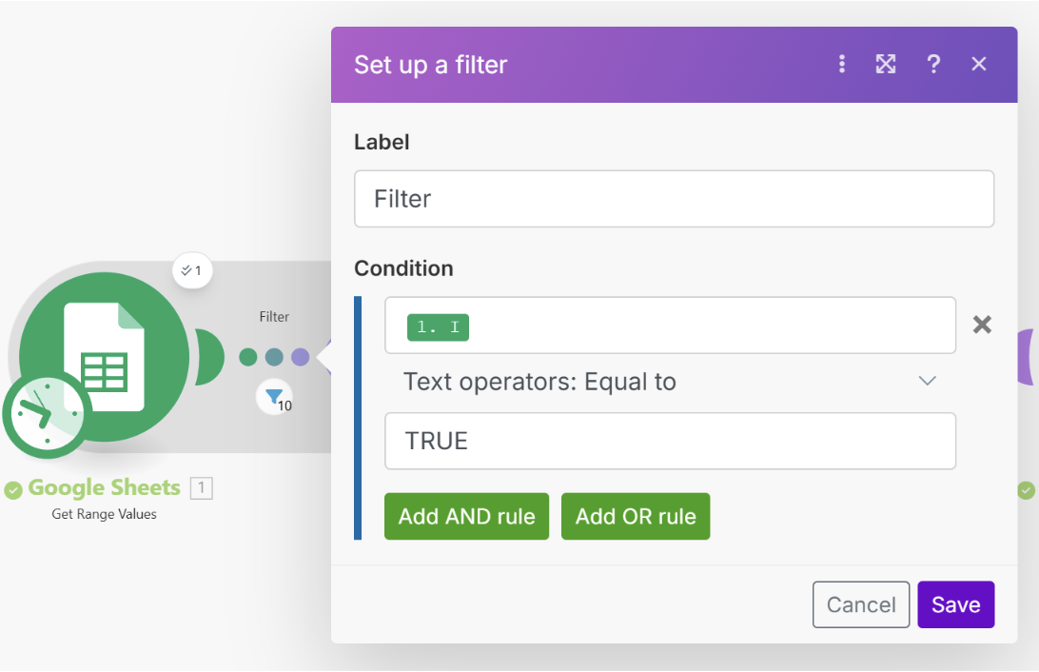The width and height of the screenshot is (1039, 672).
Task: Save the filter configuration
Action: [955, 604]
